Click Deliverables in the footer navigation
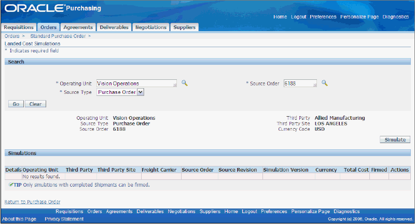The image size is (415, 224). 150,212
